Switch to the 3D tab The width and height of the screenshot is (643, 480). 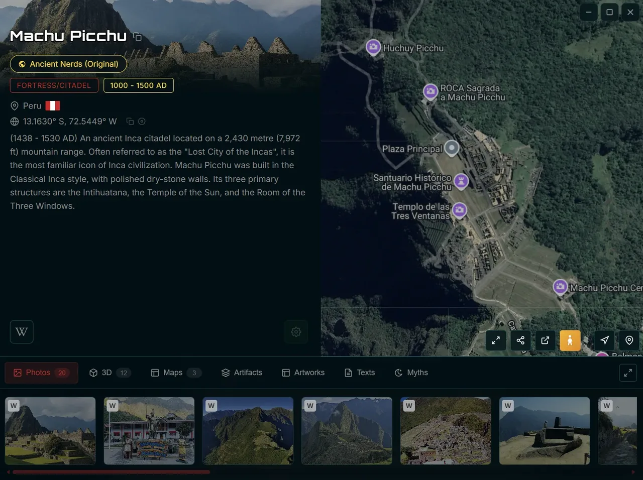[110, 373]
